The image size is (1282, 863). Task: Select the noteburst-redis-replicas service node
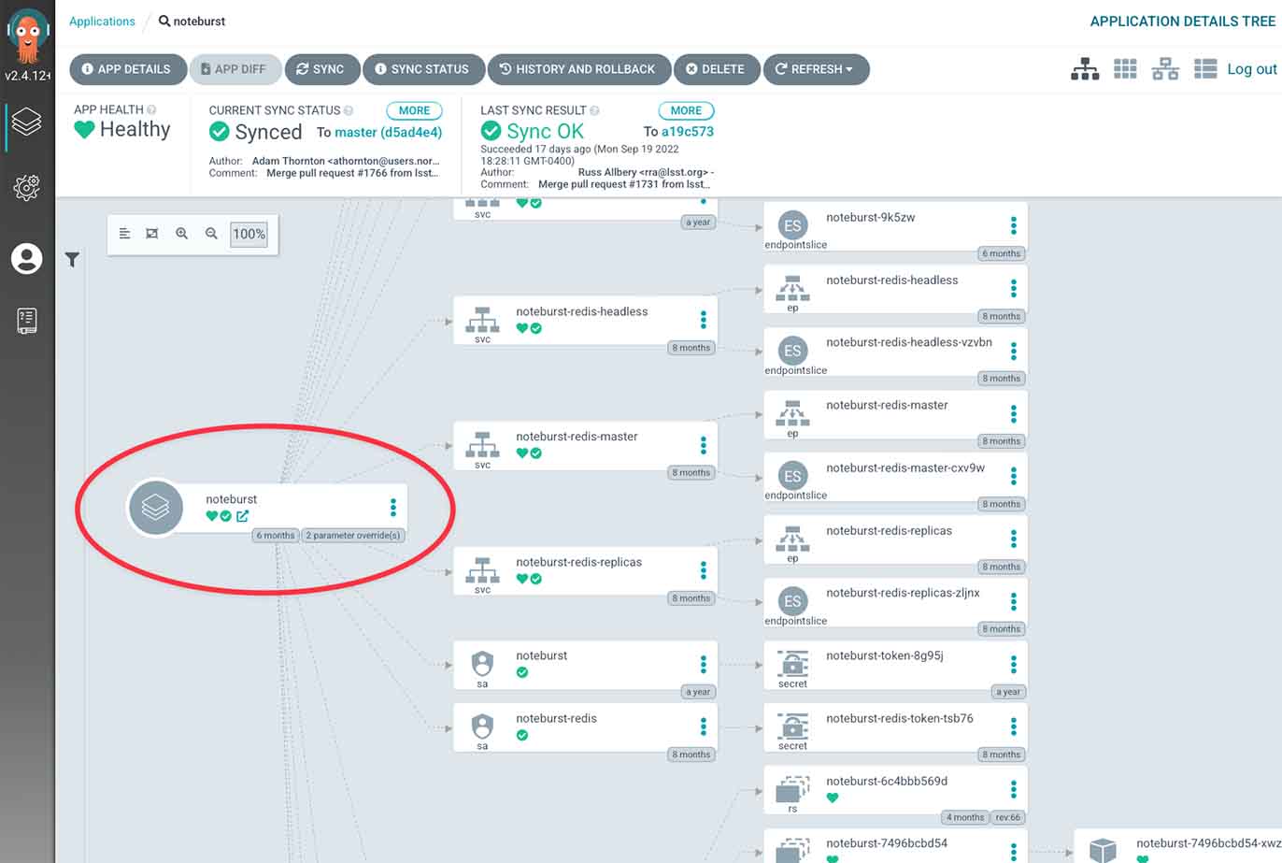(x=578, y=563)
